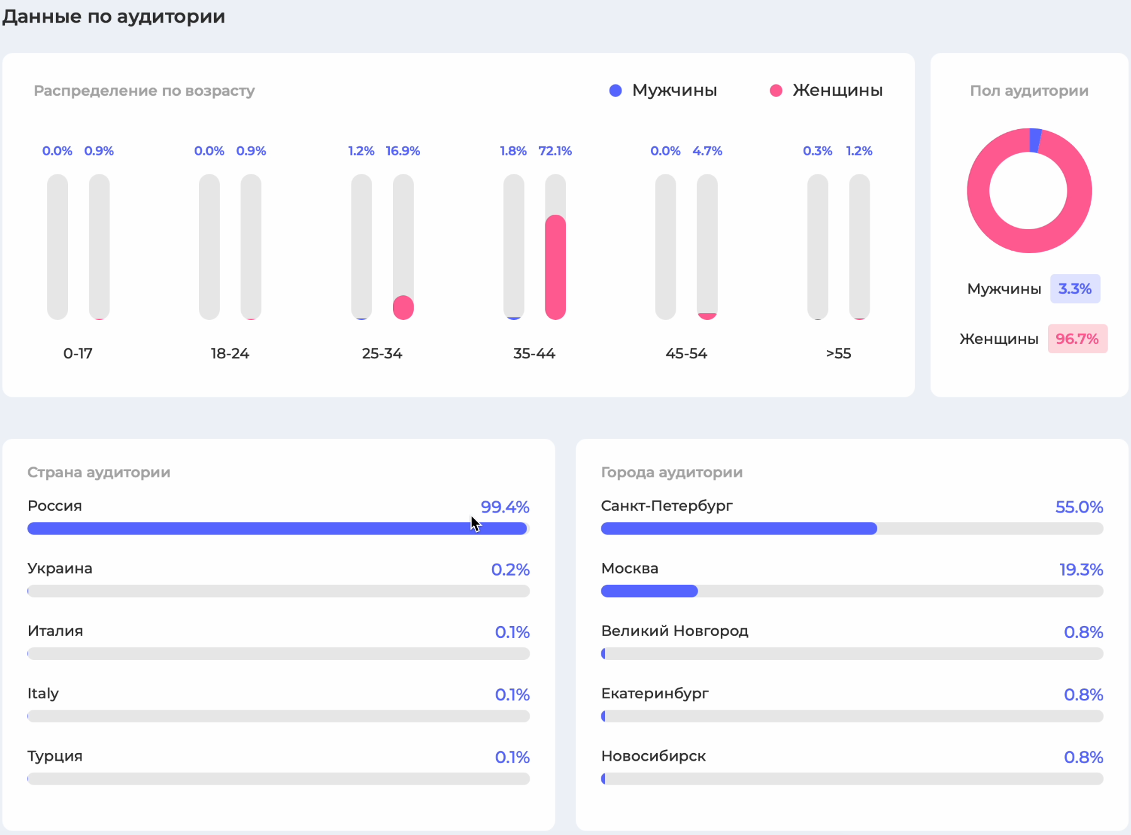Select the Украина country row label
Image resolution: width=1131 pixels, height=835 pixels.
60,569
